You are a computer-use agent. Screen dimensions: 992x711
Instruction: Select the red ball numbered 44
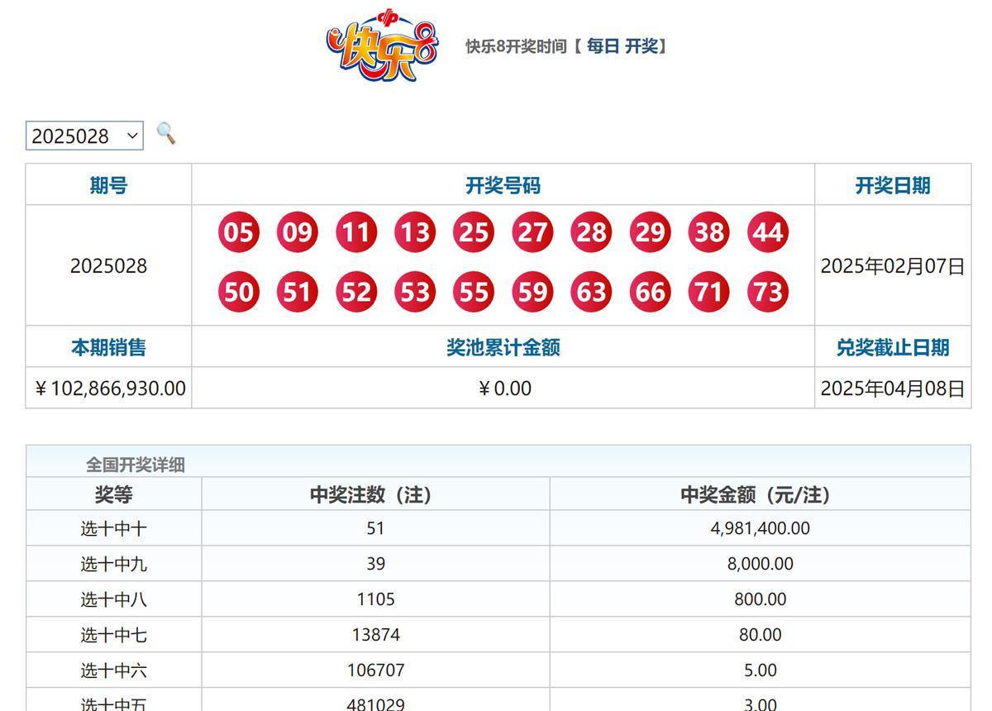pos(767,232)
